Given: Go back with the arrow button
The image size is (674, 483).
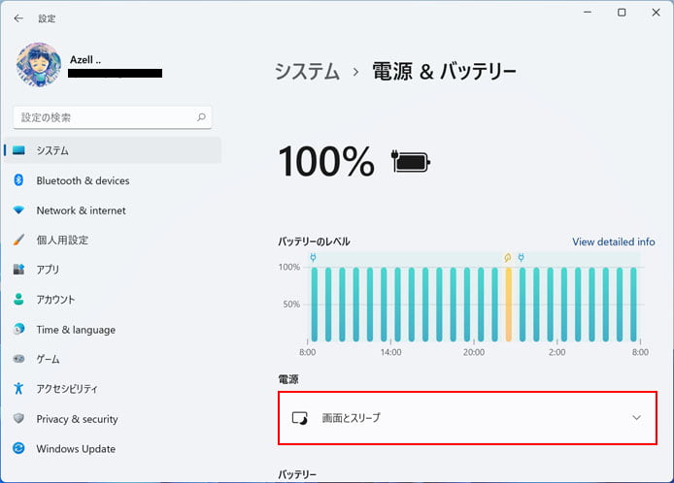Looking at the screenshot, I should click(x=18, y=18).
